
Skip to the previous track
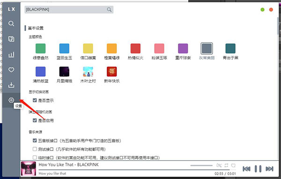246,169
